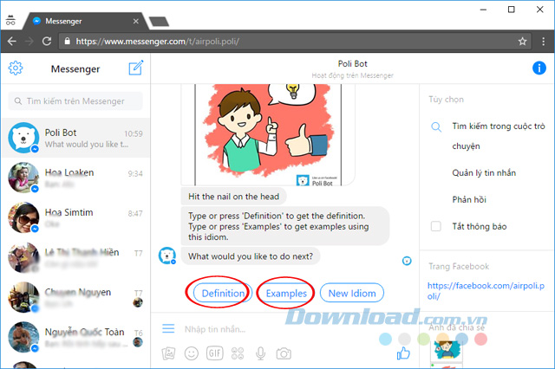Choose the New Idiom quick reply
Image resolution: width=555 pixels, height=369 pixels.
(351, 294)
